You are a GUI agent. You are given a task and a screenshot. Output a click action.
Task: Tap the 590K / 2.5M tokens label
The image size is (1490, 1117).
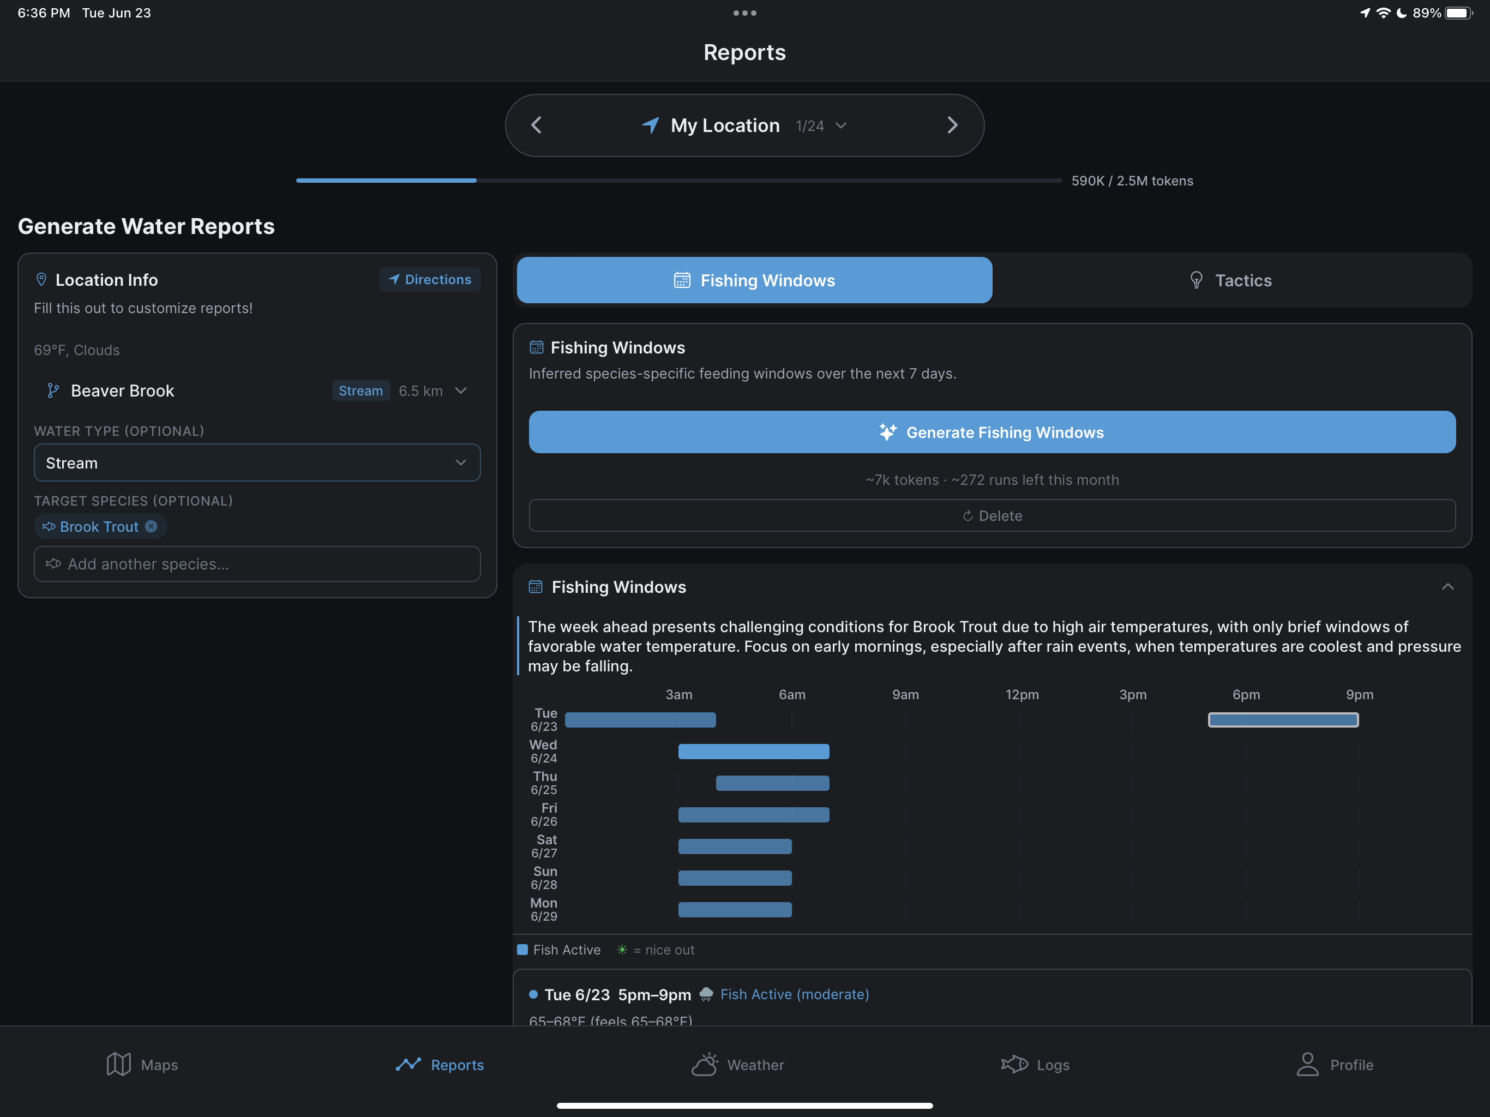pos(1132,181)
